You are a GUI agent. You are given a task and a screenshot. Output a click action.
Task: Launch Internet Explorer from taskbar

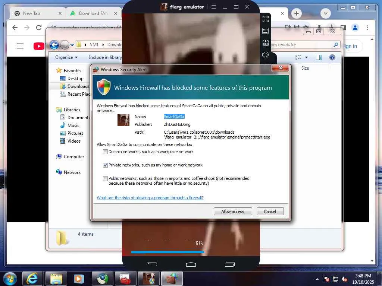(32, 279)
